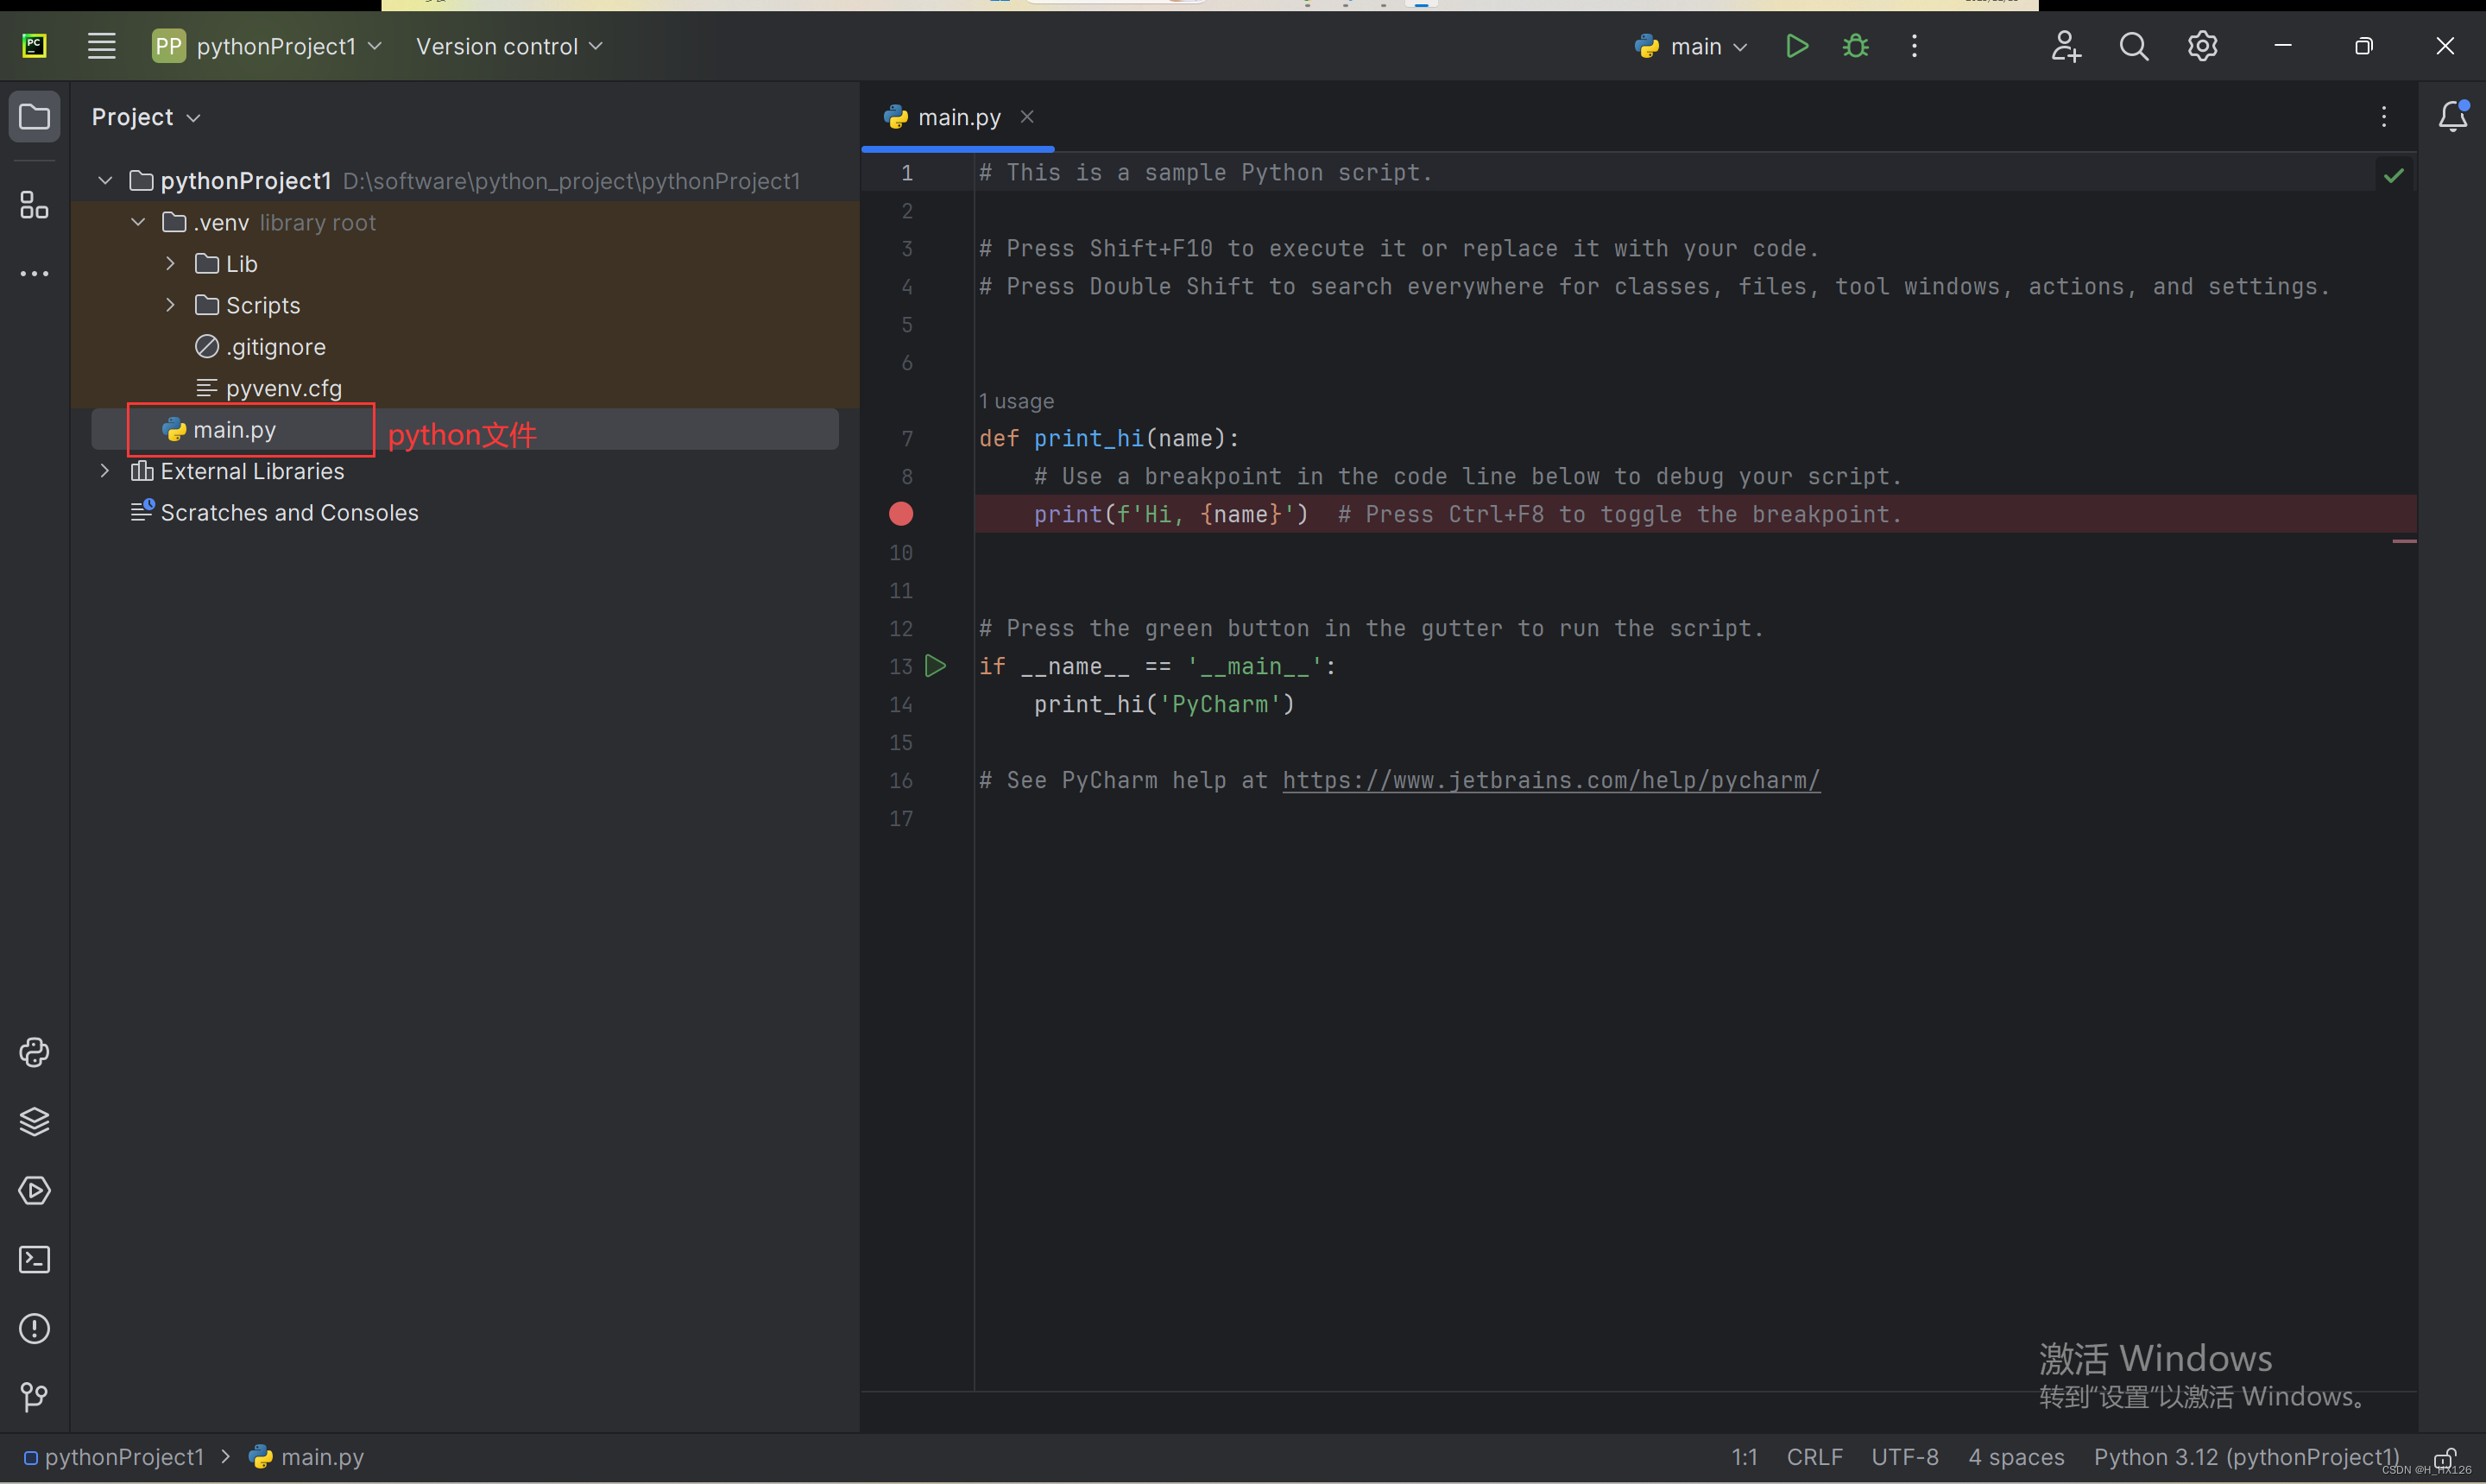Remove the breakpoint on line 9

click(900, 514)
